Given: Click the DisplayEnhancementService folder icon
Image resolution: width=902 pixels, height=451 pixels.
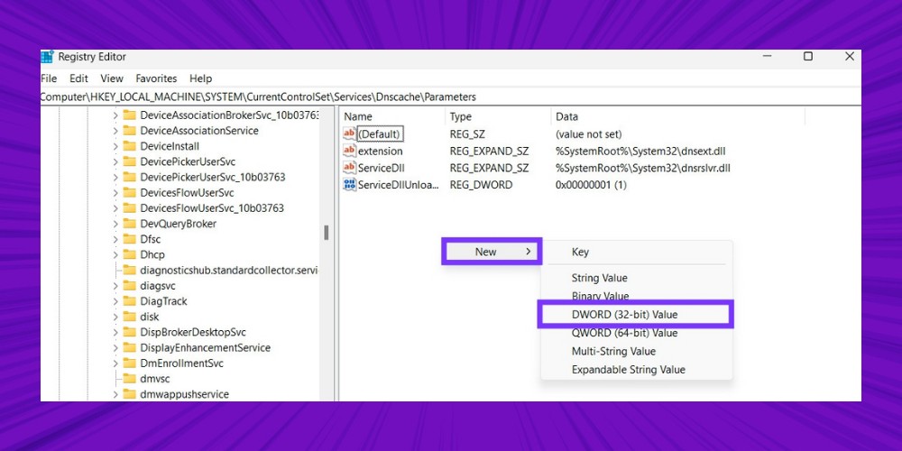Looking at the screenshot, I should pos(129,348).
